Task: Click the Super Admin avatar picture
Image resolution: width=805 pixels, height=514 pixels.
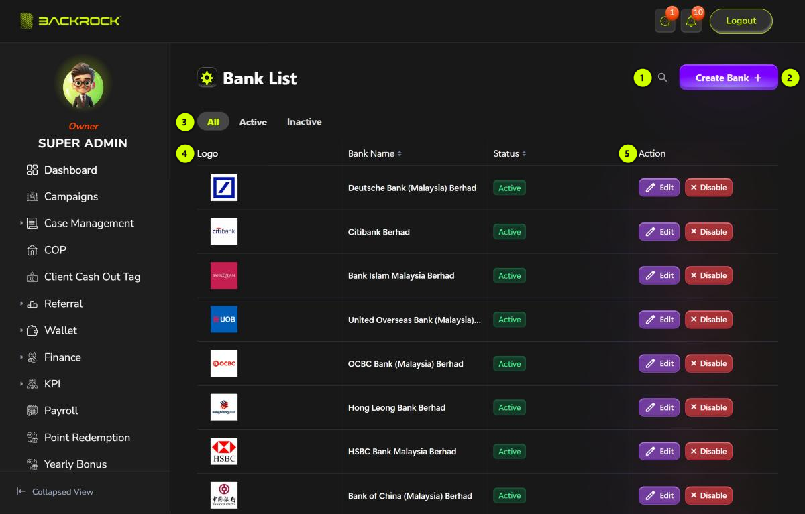Action: [x=83, y=87]
